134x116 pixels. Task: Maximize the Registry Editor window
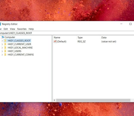tap(130, 24)
